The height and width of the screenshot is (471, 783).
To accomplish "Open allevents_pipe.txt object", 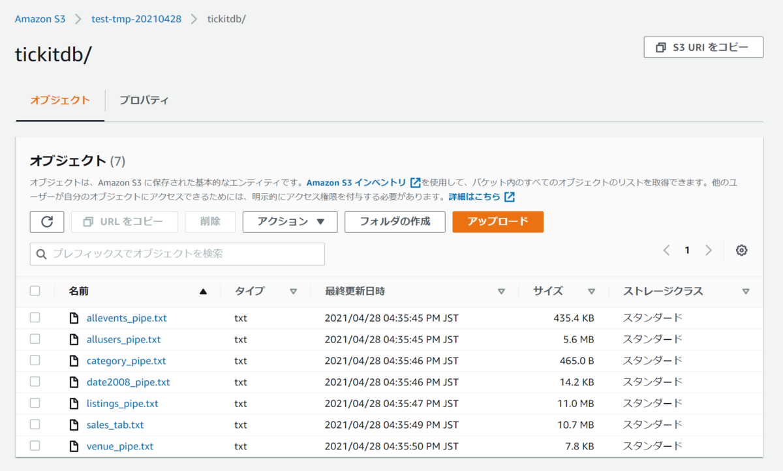I will pyautogui.click(x=127, y=318).
